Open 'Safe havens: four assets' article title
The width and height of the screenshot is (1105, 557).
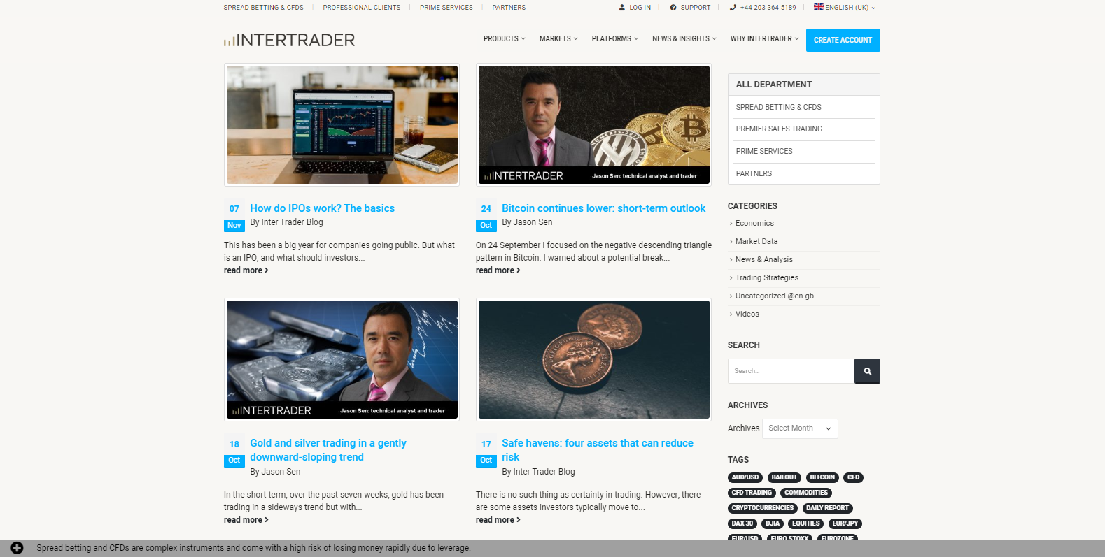coord(598,450)
